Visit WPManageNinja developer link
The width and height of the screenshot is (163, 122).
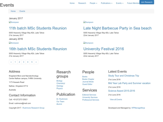138,108
